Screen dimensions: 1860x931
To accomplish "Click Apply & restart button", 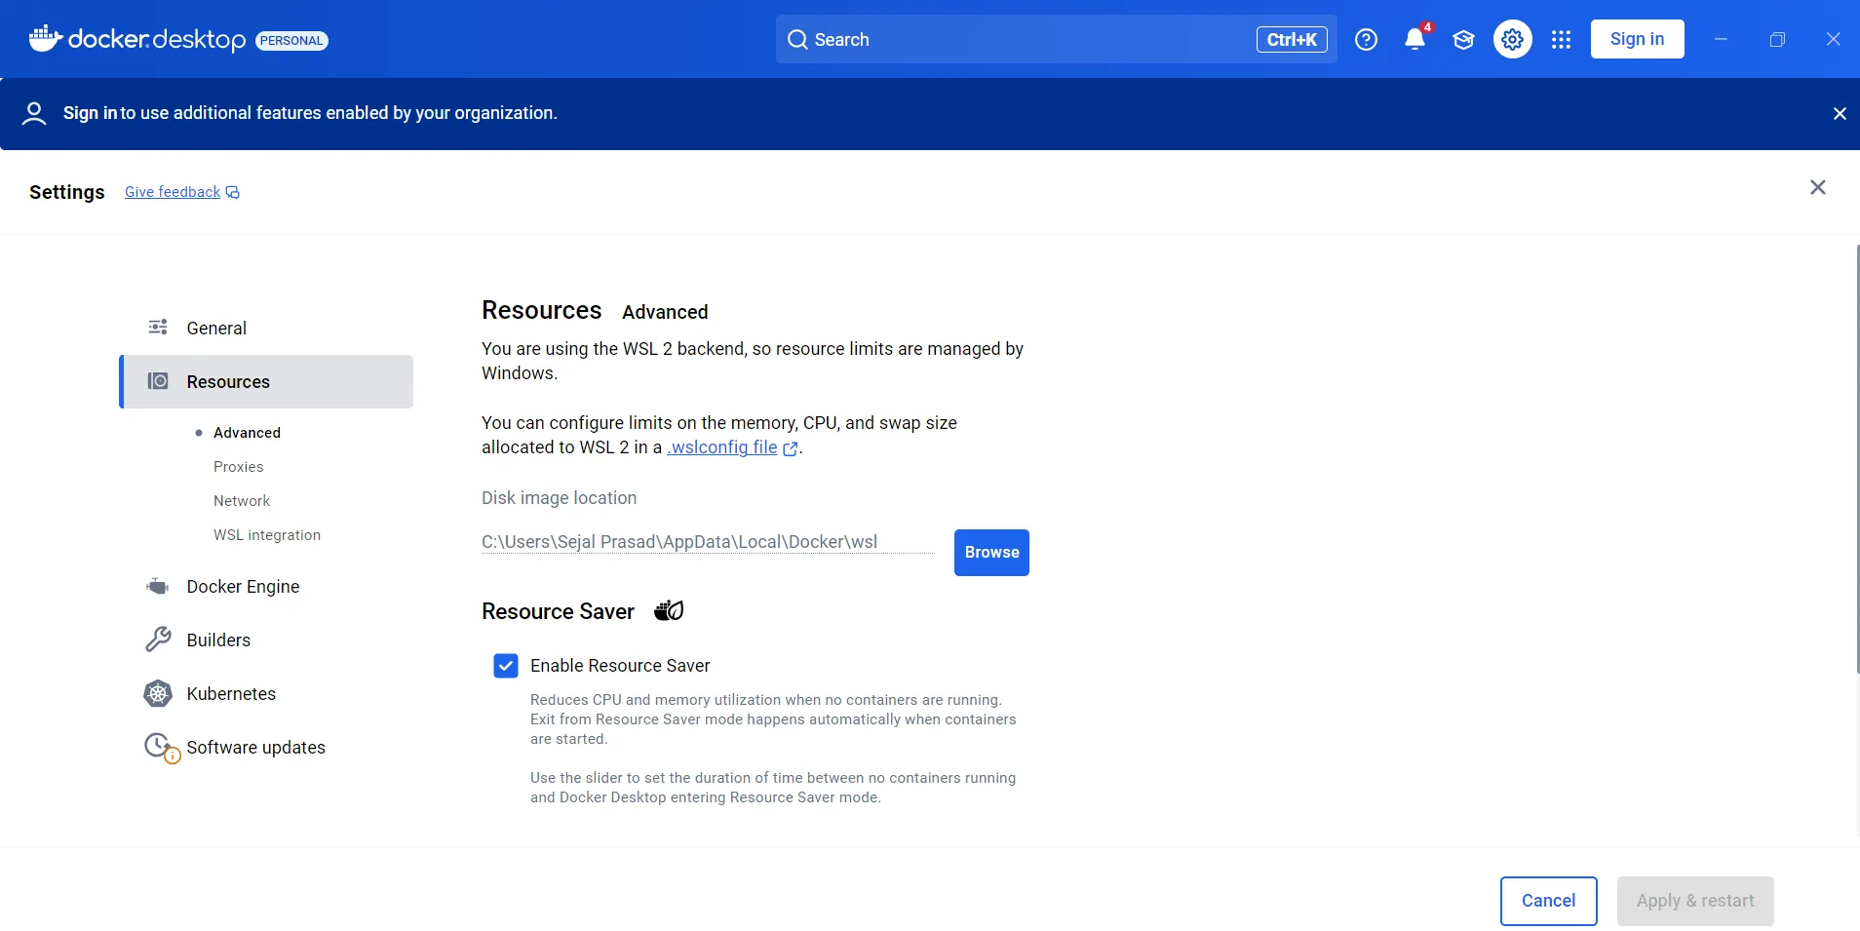I will tap(1695, 901).
